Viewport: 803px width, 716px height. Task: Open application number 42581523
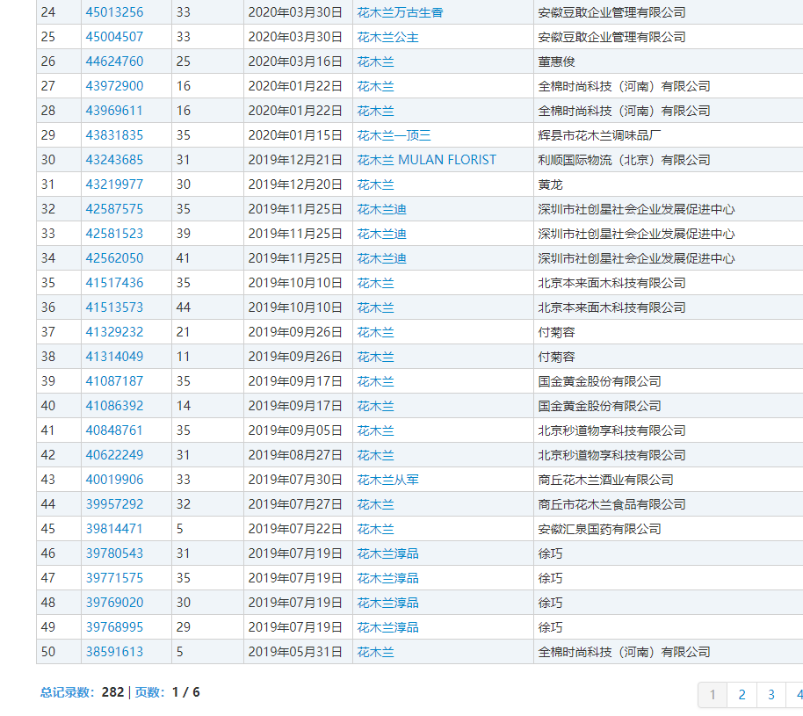[114, 234]
